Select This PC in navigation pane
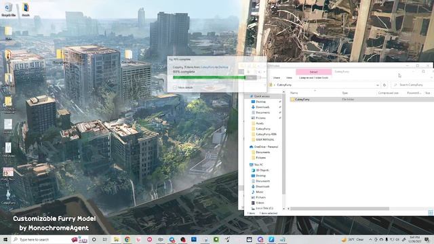Image resolution: width=434 pixels, height=244 pixels. click(258, 165)
